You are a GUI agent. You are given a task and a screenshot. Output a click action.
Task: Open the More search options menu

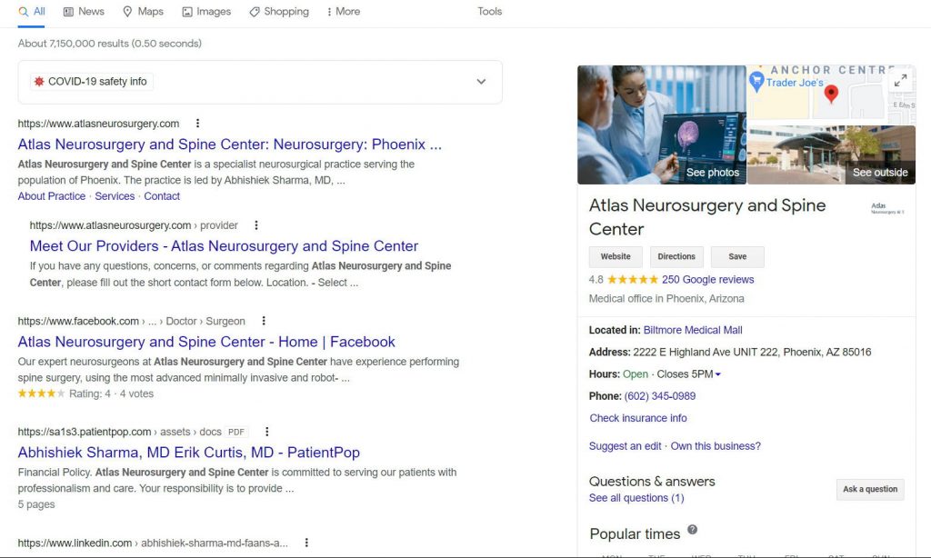coord(343,11)
